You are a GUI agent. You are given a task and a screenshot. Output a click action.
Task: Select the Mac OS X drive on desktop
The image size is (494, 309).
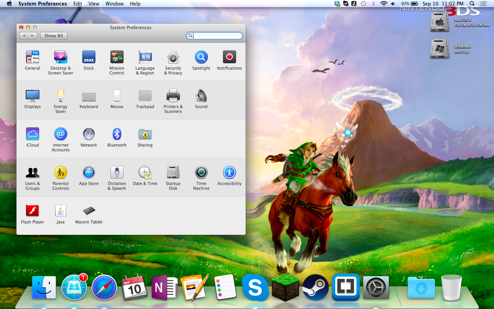coord(440,22)
